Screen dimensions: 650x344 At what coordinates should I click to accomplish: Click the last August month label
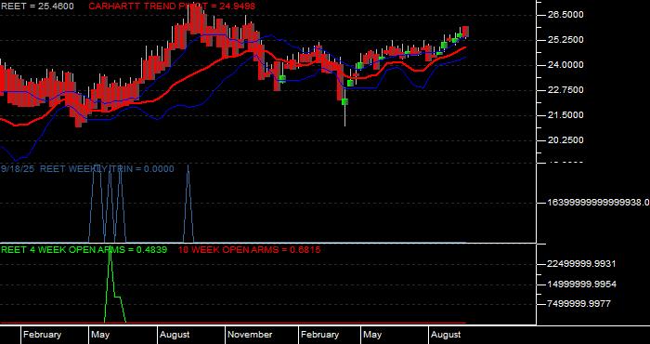446,335
